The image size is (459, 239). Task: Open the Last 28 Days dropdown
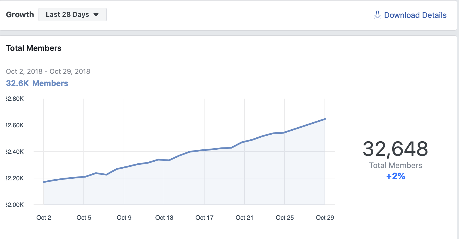72,15
